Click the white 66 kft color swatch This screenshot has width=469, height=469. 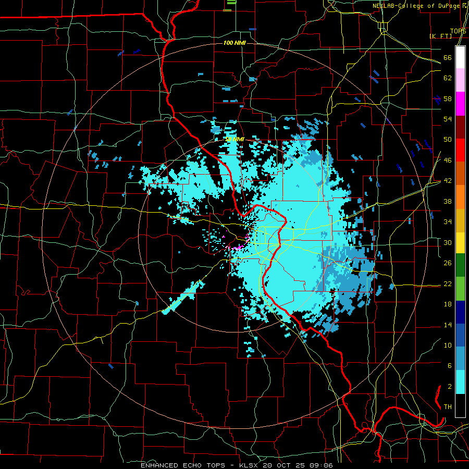[x=460, y=57]
